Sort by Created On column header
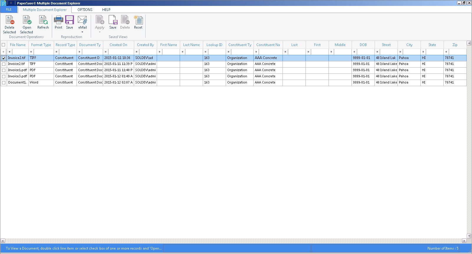The image size is (472, 254). tap(118, 45)
